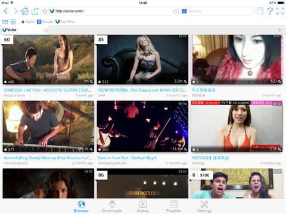Click 'SOMEONE LIKE YOU - ACOUSTIC GUITAR COVE...' title
The height and width of the screenshot is (214, 286).
click(x=48, y=90)
